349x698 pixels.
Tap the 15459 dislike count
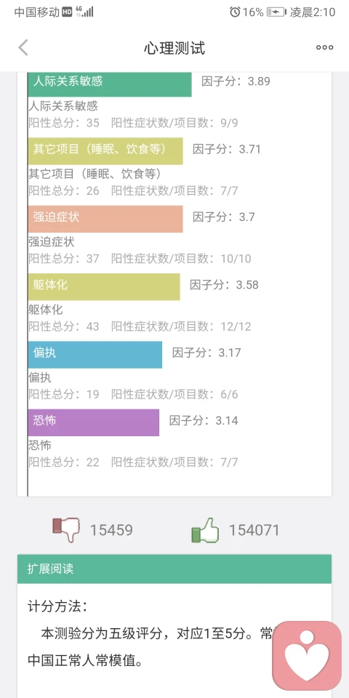pos(111,530)
